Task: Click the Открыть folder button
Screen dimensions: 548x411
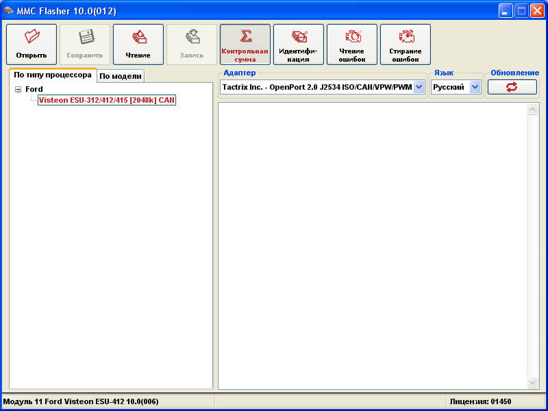Action: click(32, 45)
